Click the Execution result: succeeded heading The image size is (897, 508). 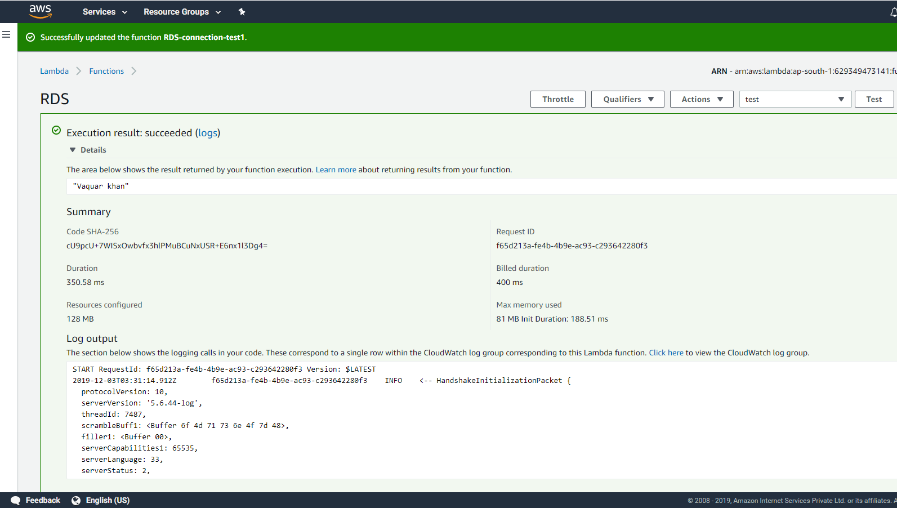144,133
